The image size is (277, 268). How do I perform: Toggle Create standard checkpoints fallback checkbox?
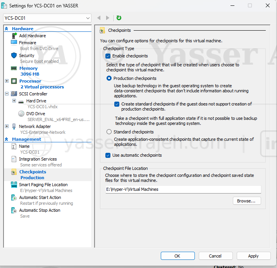point(117,104)
